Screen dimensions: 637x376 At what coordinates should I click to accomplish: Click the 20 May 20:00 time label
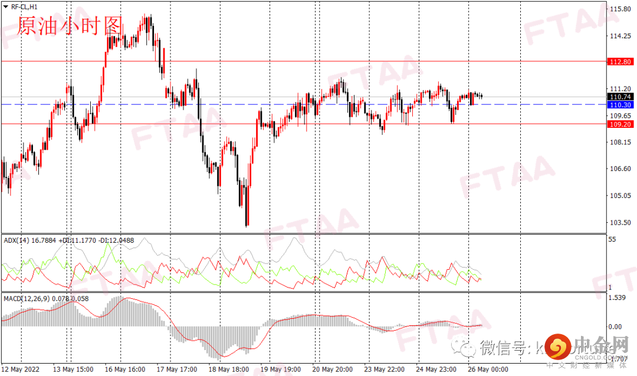[332, 369]
